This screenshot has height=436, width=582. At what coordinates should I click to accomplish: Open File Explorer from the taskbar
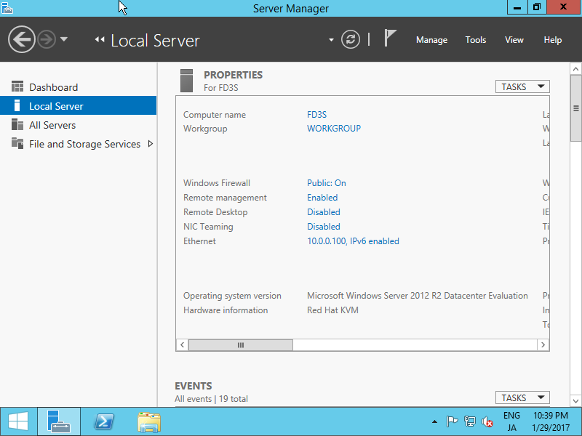click(149, 422)
